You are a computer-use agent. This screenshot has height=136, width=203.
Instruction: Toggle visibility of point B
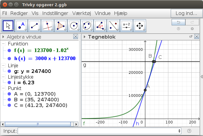[9, 100]
